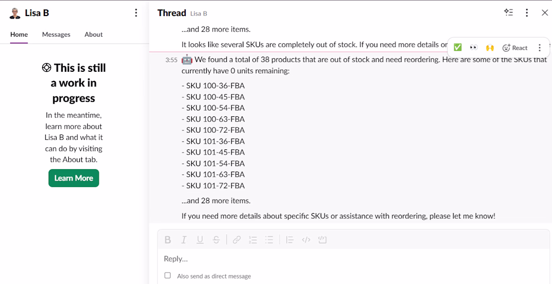
Task: Switch to the Messages tab
Action: pyautogui.click(x=56, y=35)
